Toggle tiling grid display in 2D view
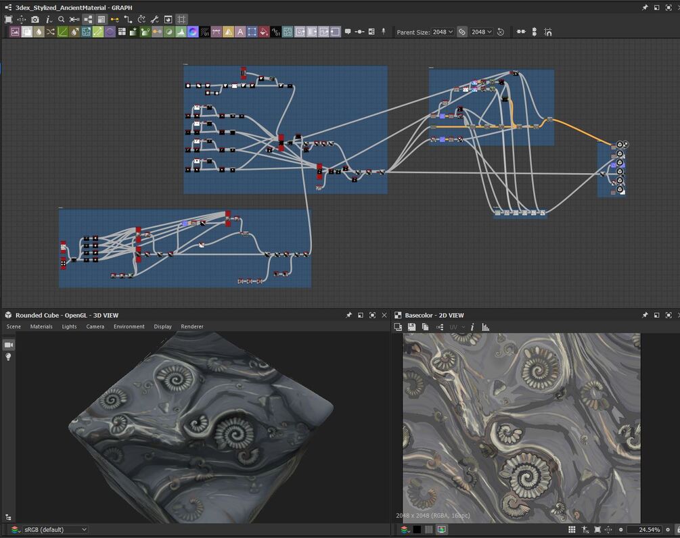The image size is (680, 538). (x=572, y=530)
